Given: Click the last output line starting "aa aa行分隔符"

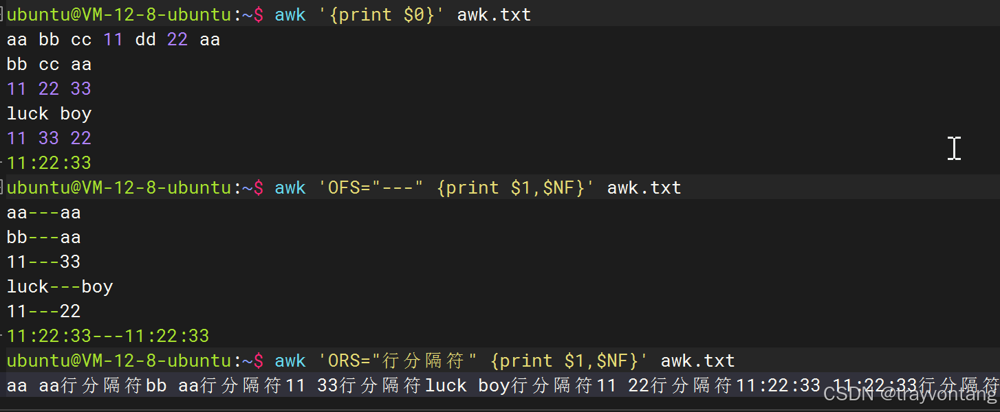Looking at the screenshot, I should 503,386.
